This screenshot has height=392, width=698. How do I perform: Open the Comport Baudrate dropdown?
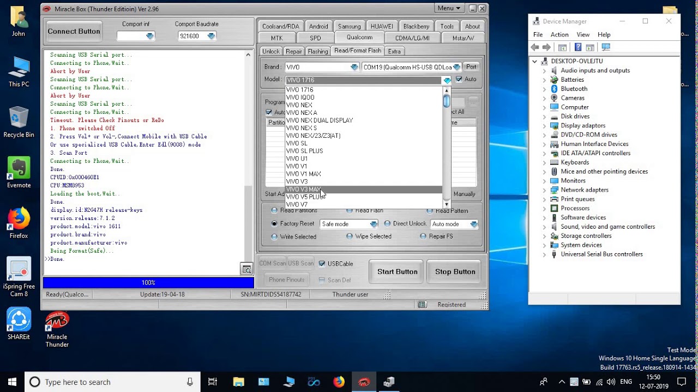click(x=197, y=36)
